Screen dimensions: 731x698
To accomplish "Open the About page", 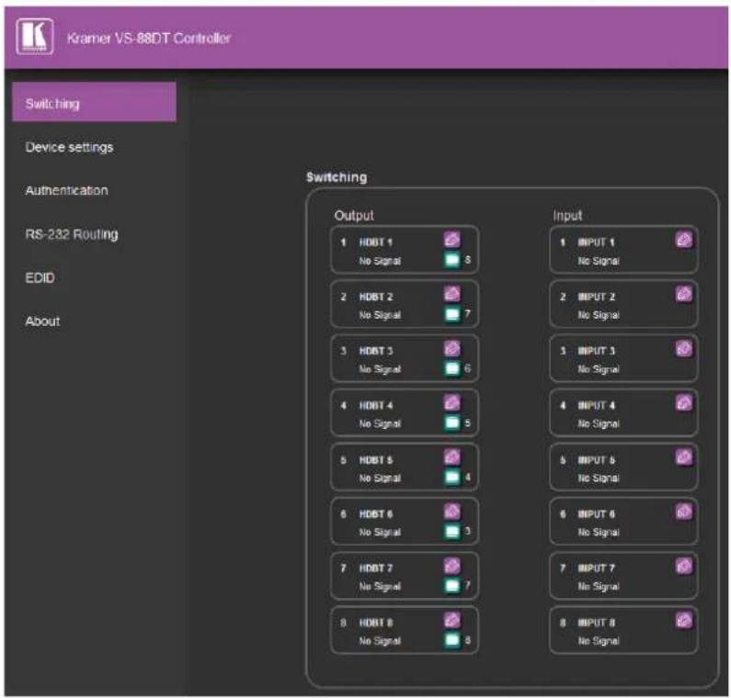I will pos(42,321).
